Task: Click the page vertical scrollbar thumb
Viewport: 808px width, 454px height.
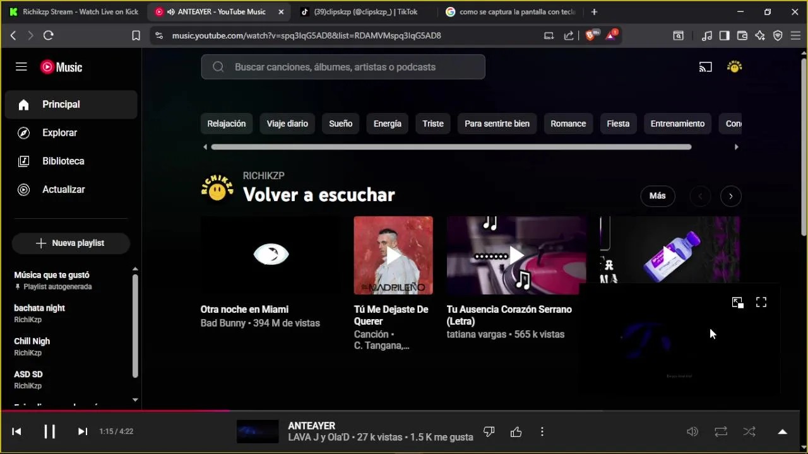Action: tap(804, 146)
